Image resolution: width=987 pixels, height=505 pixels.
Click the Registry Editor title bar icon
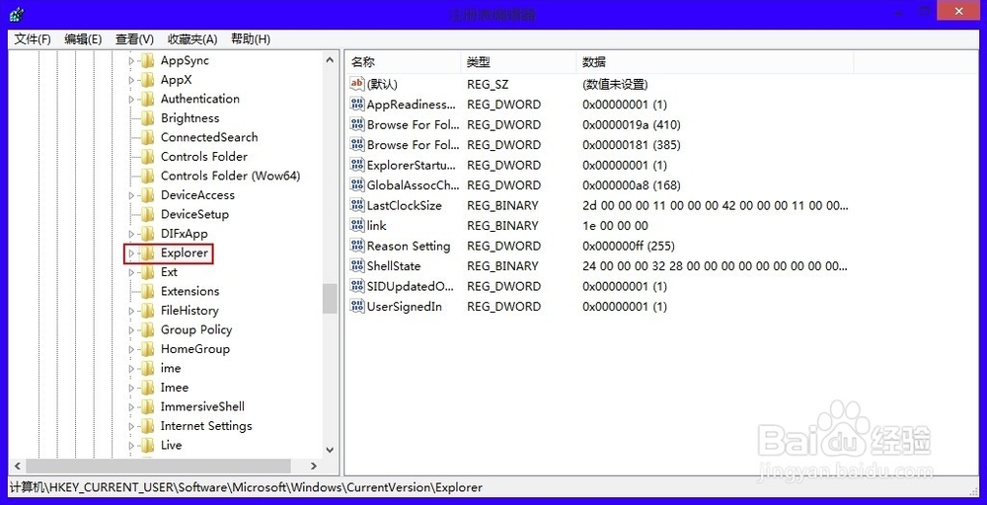17,13
